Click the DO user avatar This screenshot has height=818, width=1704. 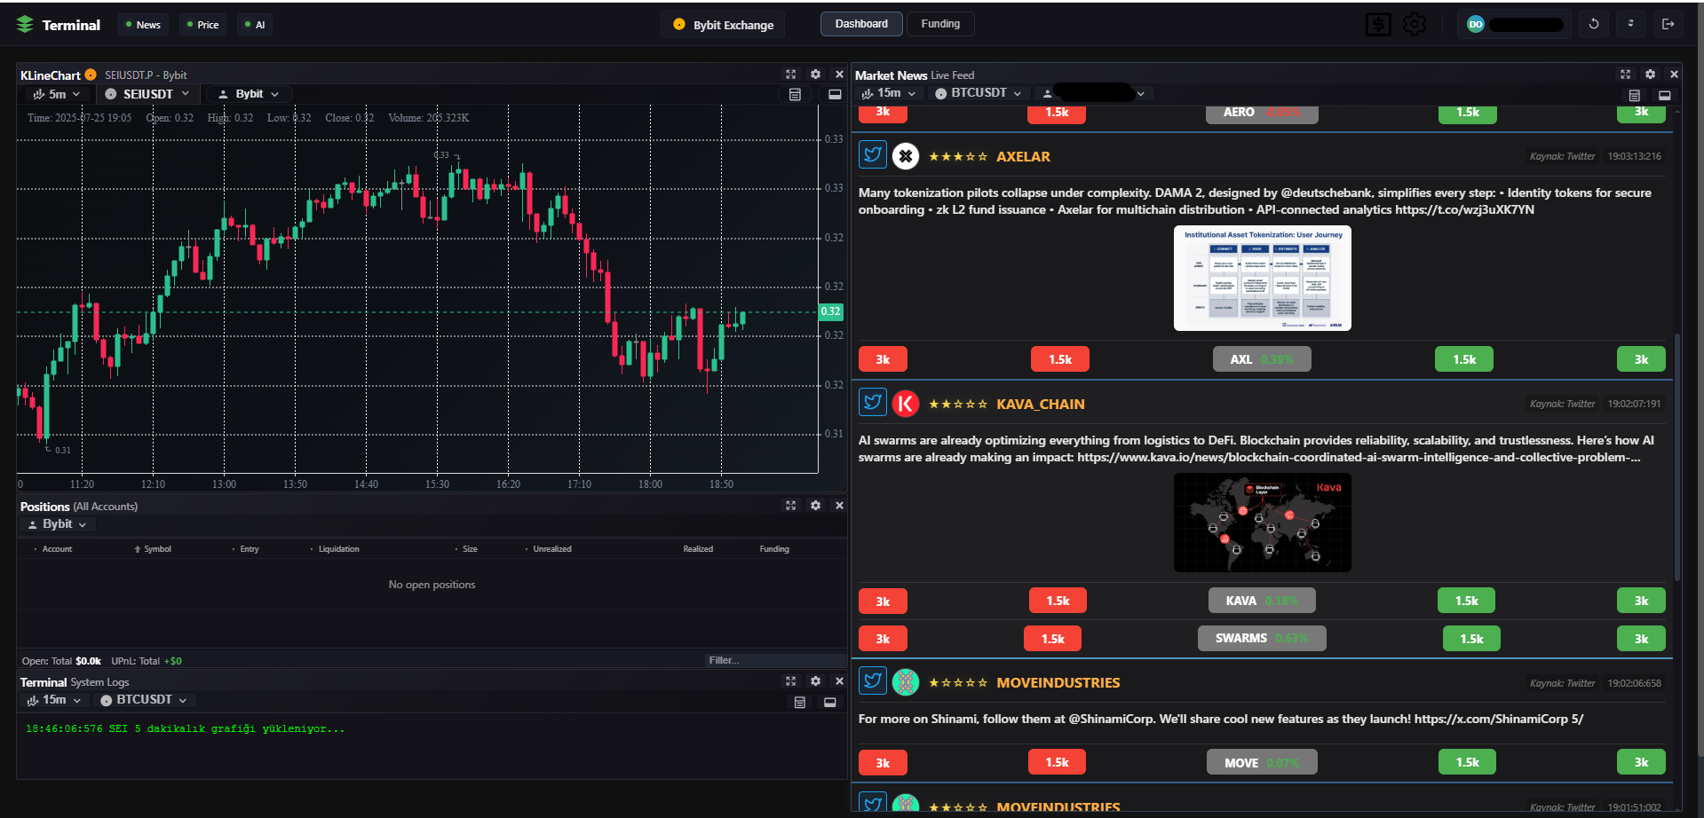1476,25
